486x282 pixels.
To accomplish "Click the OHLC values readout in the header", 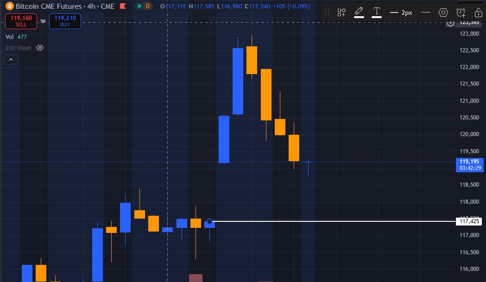I will point(235,6).
